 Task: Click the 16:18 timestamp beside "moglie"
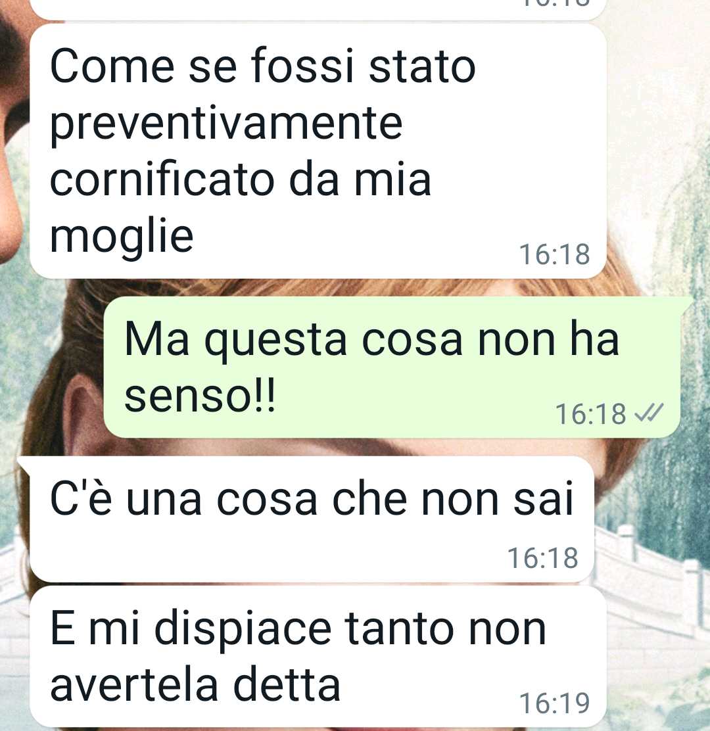point(555,254)
